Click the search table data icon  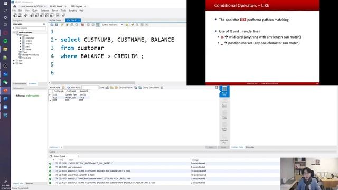click(58, 15)
